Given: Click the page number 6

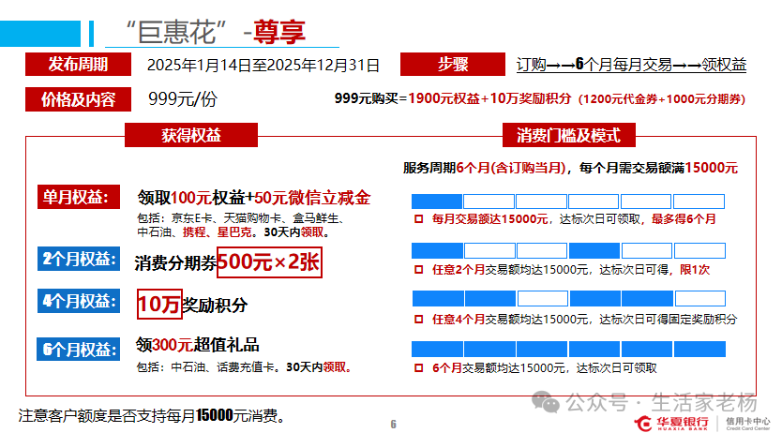Looking at the screenshot, I should (x=394, y=425).
